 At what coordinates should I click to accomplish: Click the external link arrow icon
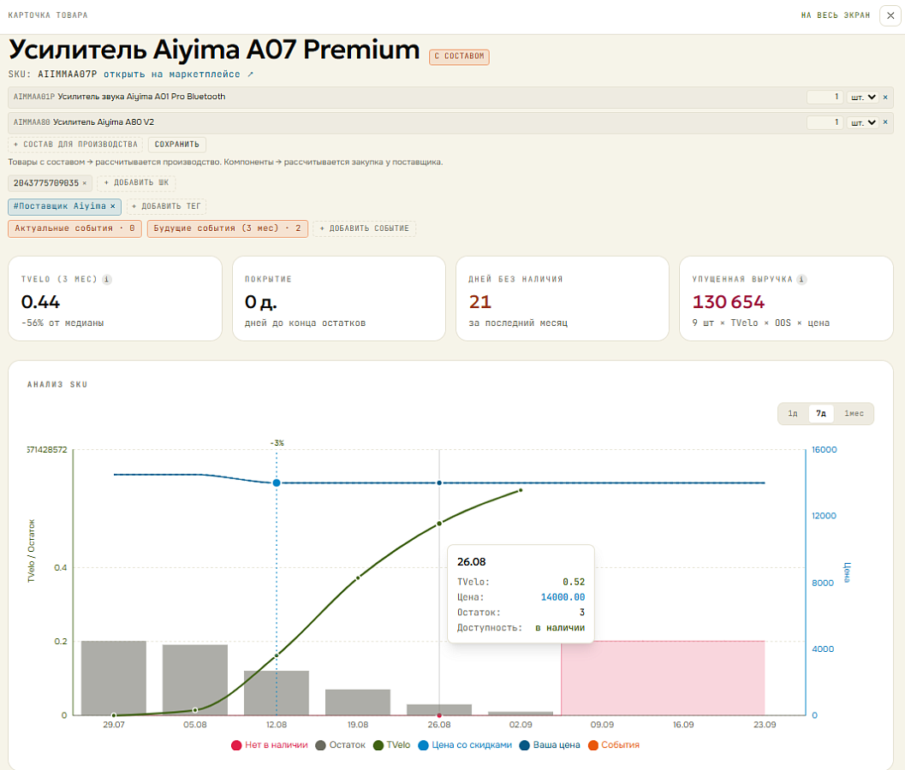click(251, 74)
